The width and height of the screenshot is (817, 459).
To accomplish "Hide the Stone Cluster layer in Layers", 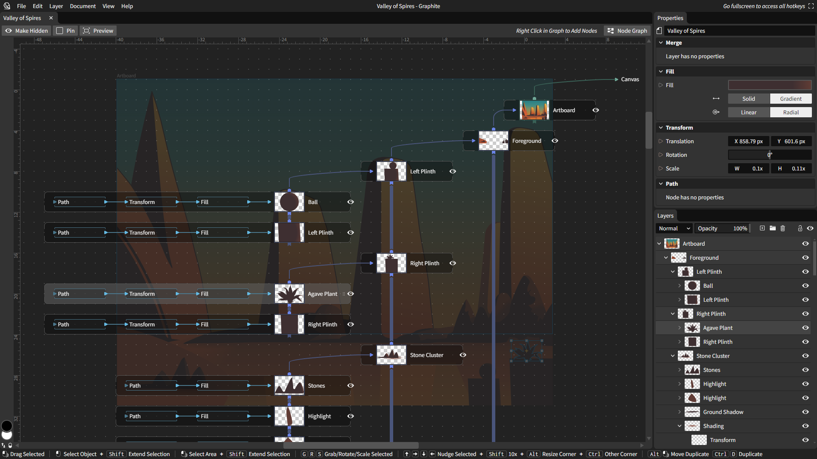I will coord(805,356).
